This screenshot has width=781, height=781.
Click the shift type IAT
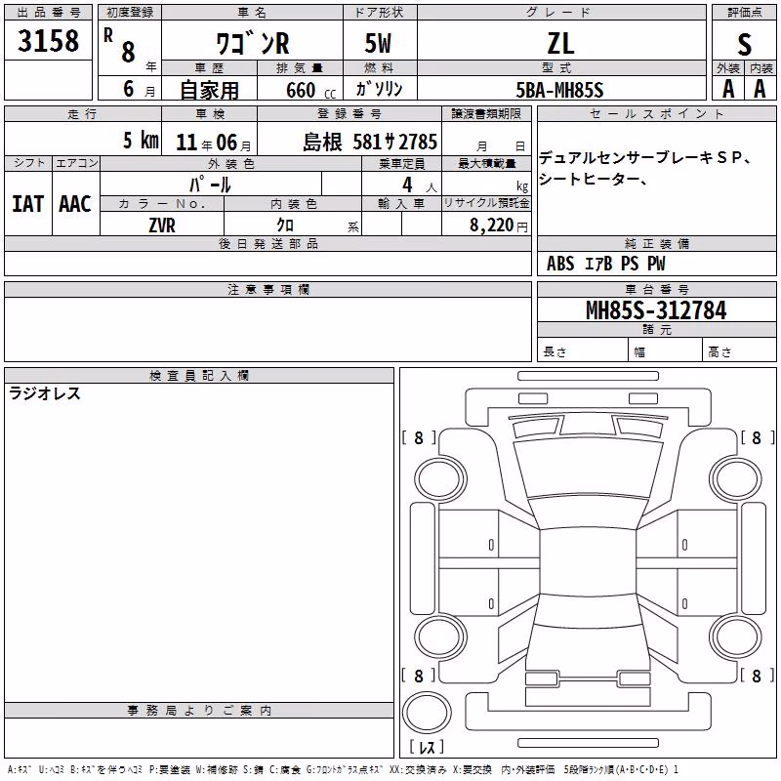[27, 204]
